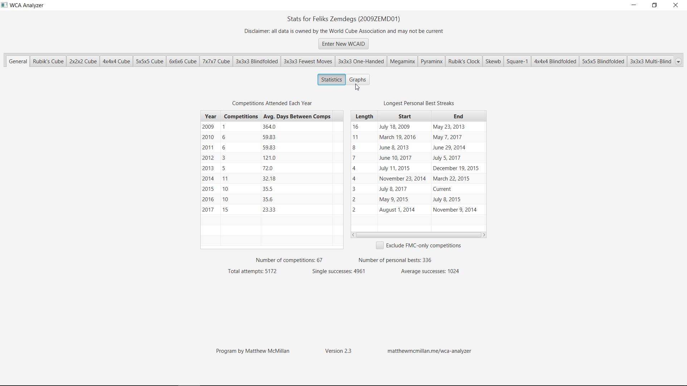This screenshot has width=687, height=386.
Task: Restore down the WCA Analyzer window
Action: [x=654, y=5]
